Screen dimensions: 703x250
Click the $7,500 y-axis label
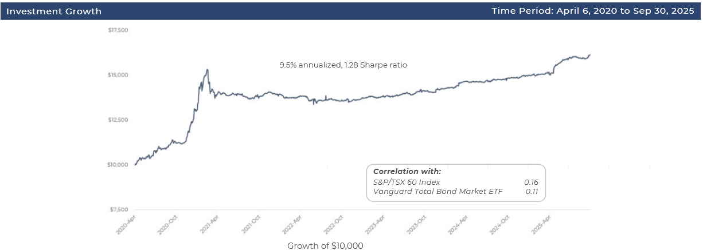pyautogui.click(x=118, y=209)
